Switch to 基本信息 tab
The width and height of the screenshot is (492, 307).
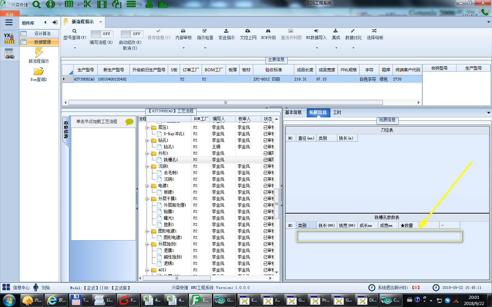[293, 112]
